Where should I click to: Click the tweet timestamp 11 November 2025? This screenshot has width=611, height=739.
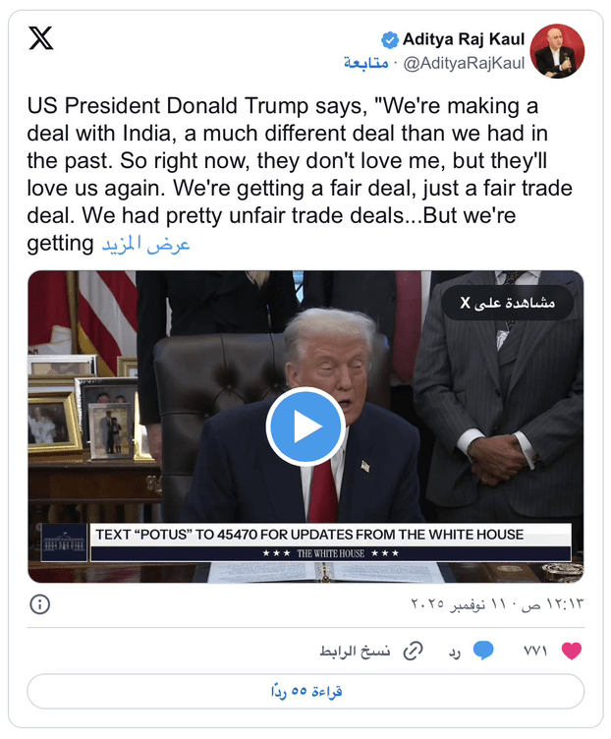(497, 603)
